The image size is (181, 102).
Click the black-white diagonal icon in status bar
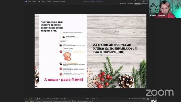coord(154,101)
